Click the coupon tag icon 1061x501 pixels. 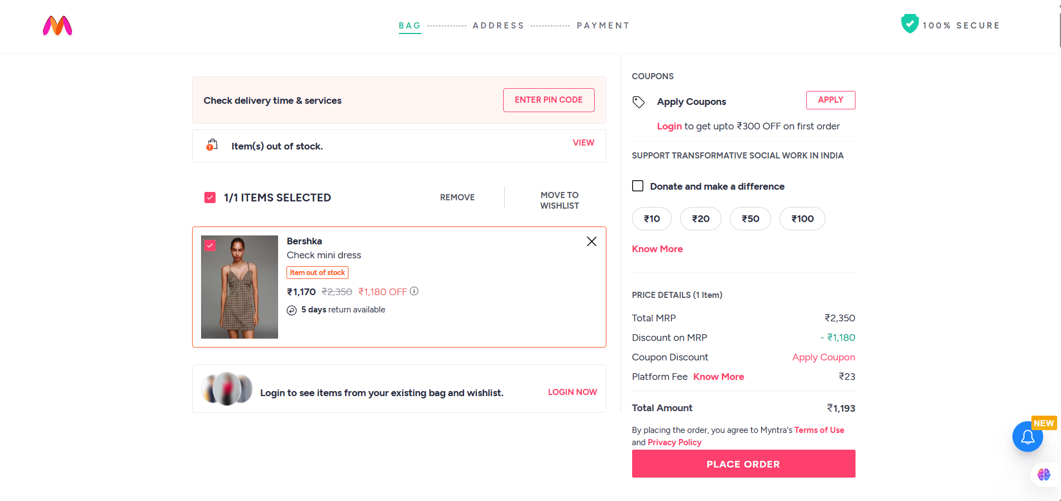point(638,102)
